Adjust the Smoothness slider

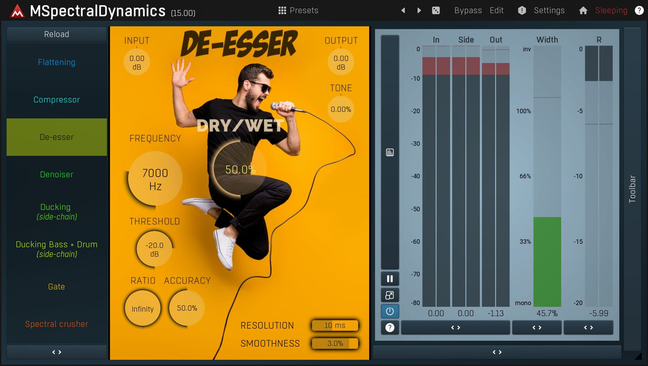click(x=335, y=344)
